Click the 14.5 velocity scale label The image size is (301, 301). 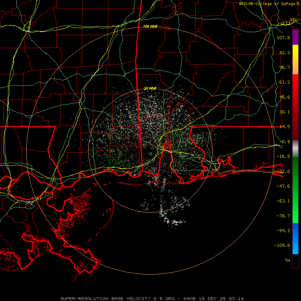click(x=285, y=127)
